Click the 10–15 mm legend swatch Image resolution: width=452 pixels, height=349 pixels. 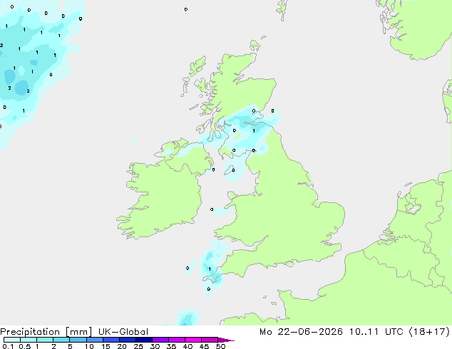coord(94,340)
